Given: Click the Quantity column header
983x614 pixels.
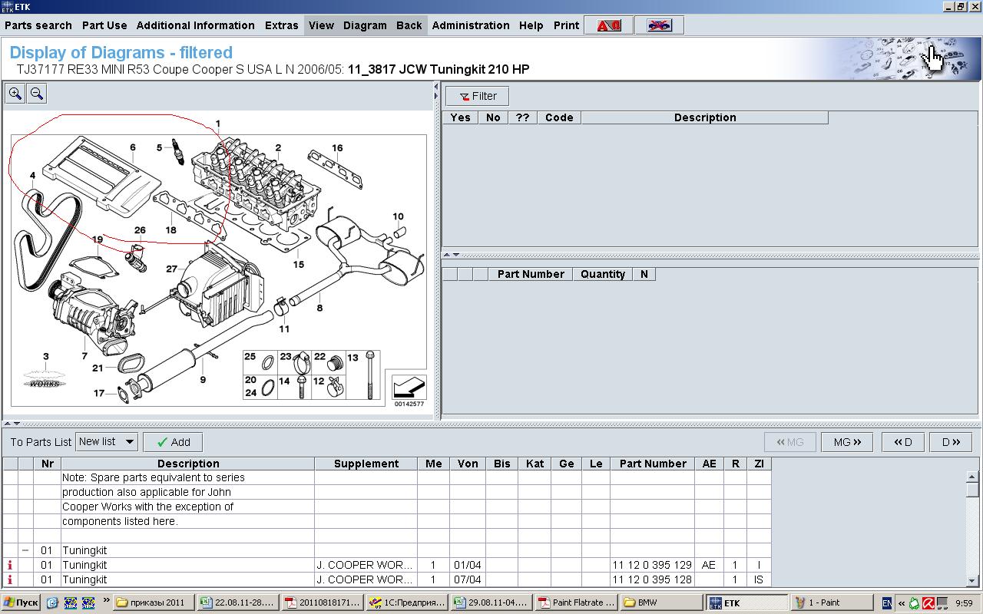Looking at the screenshot, I should tap(603, 274).
